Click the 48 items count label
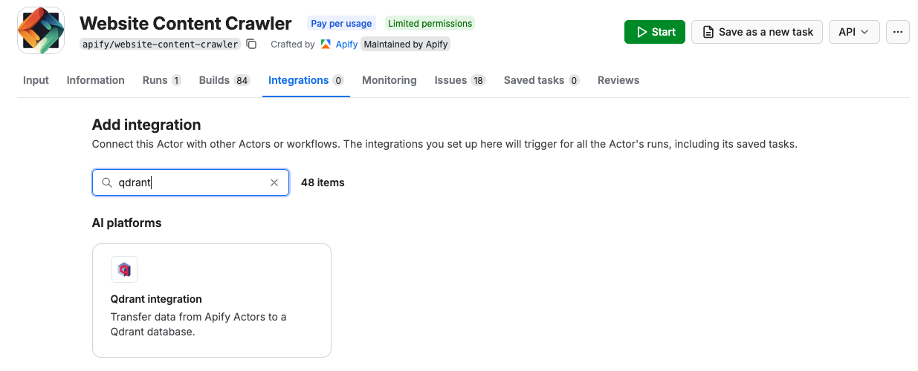Viewport: 918px width, 371px height. click(323, 183)
